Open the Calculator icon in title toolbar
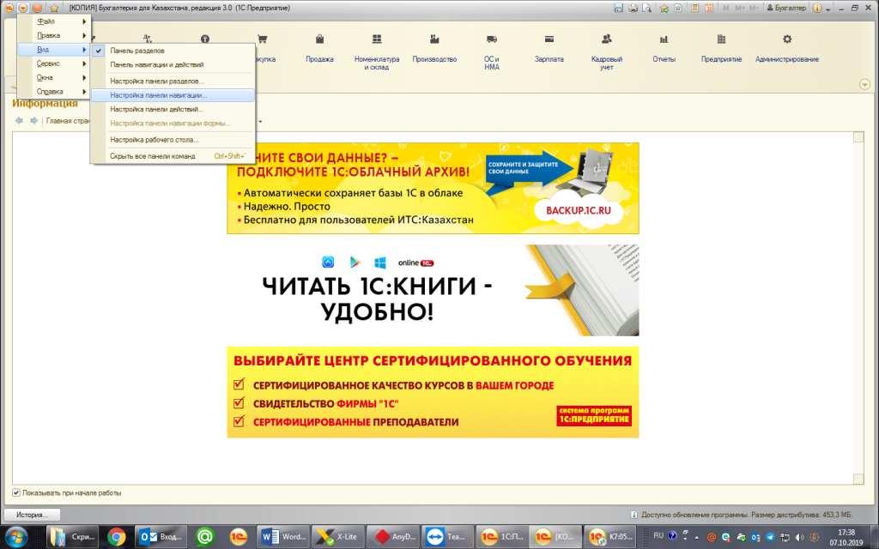 tap(695, 8)
